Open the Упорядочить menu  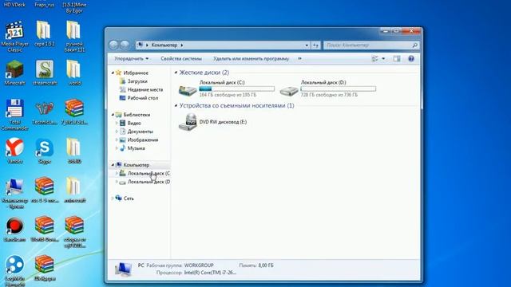point(131,58)
